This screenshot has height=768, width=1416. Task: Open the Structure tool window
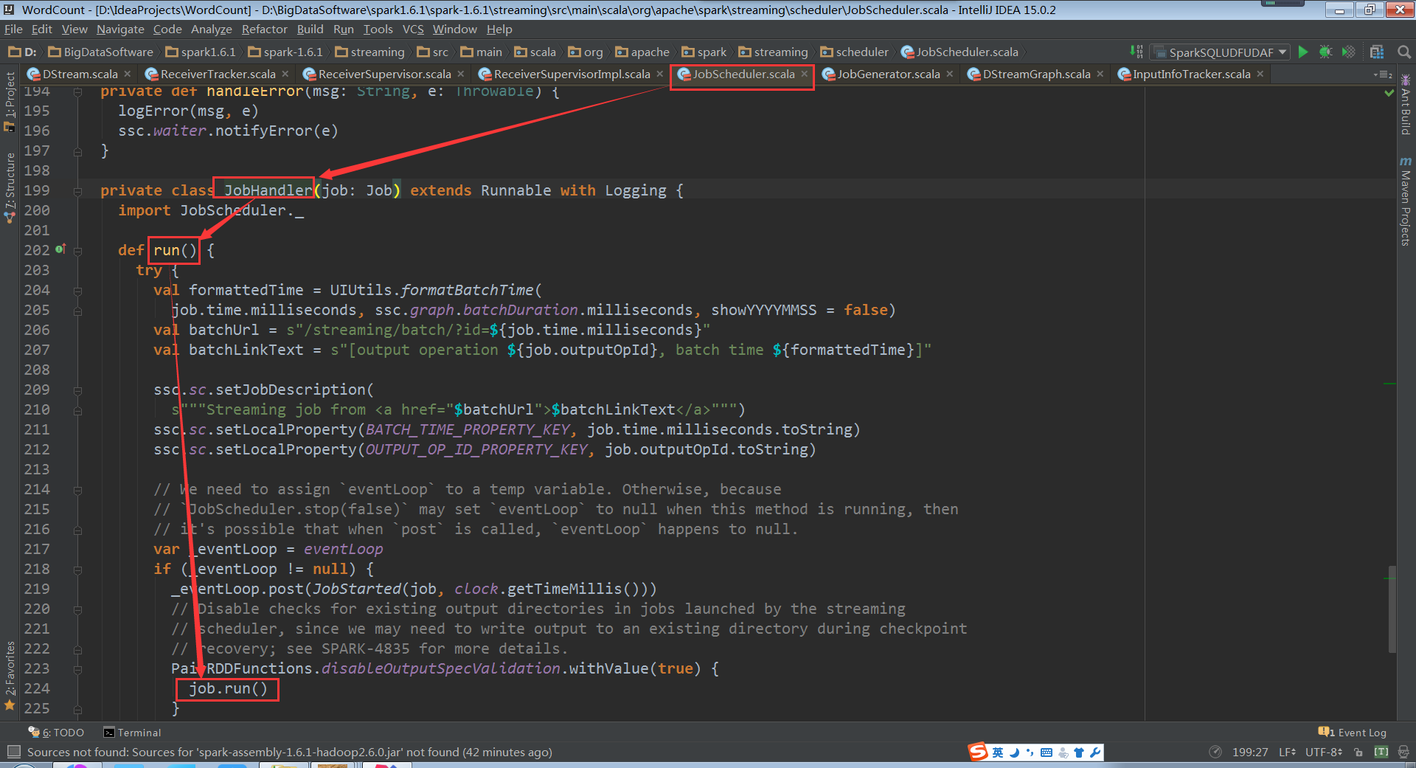(10, 187)
